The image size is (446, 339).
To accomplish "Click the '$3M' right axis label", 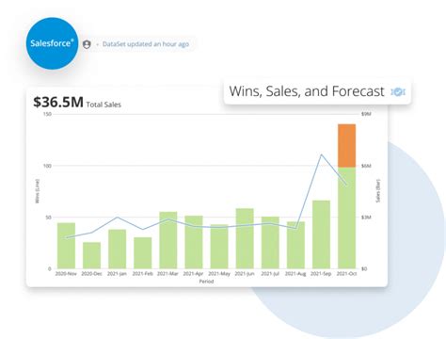I will tap(366, 218).
